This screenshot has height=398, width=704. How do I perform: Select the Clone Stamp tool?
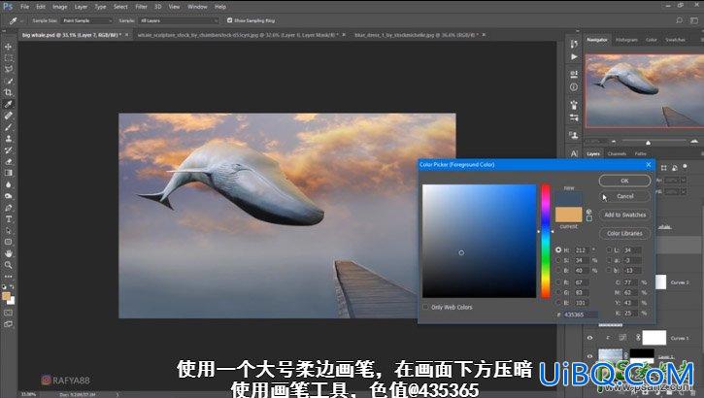(8, 139)
